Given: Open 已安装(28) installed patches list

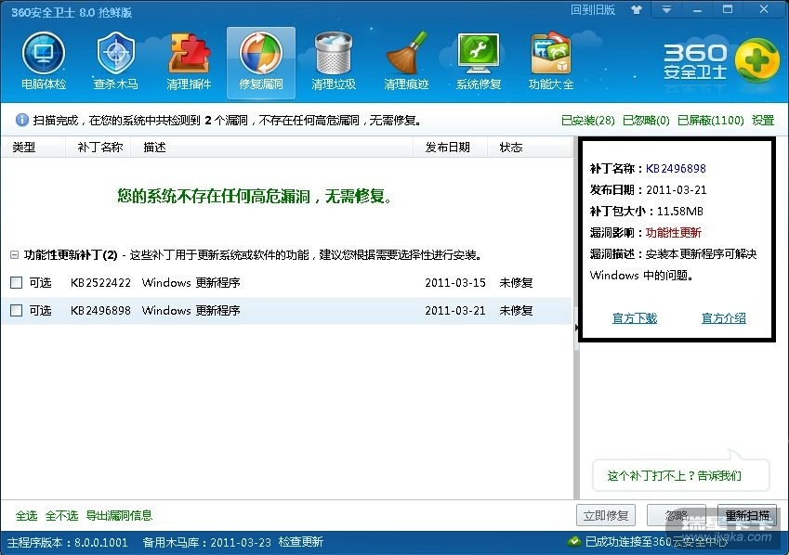Looking at the screenshot, I should click(587, 120).
